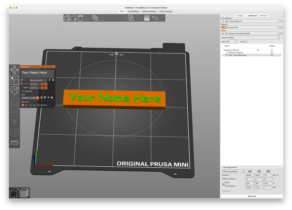Collapse the Bodacious Blad.stl tree node
The width and height of the screenshot is (292, 210).
click(223, 50)
